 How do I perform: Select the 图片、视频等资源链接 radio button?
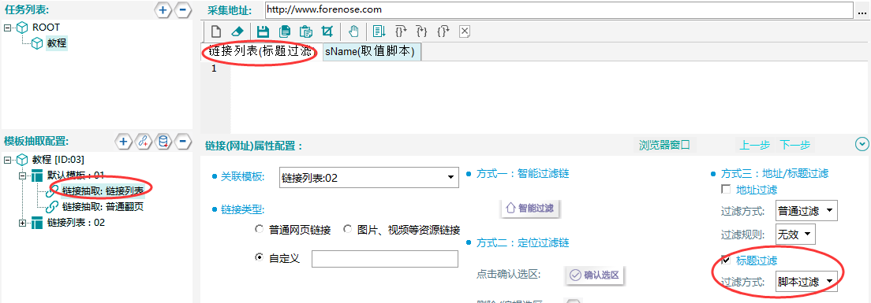pos(348,229)
